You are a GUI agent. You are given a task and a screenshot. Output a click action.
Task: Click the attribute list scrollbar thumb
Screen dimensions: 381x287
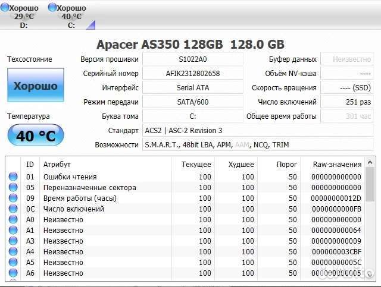pos(370,184)
